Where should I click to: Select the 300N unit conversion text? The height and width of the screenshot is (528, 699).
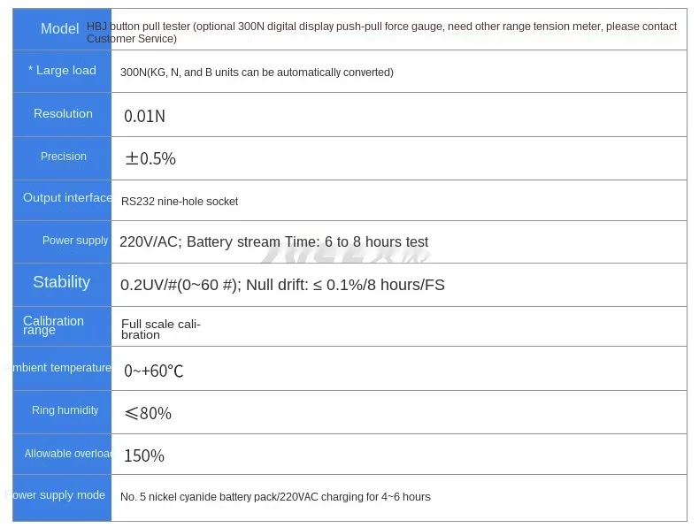[257, 73]
